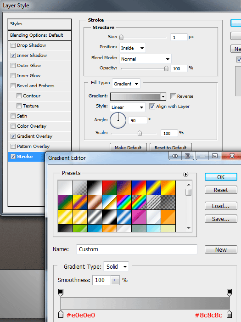Viewport: 241px width, 322px height.
Task: Select the foreground-to-transparent checkered preset
Action: coord(80,187)
